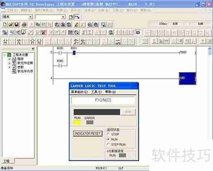Viewport: 213px width, 171px height.
Task: Open project using folder icon
Action: pyautogui.click(x=11, y=25)
